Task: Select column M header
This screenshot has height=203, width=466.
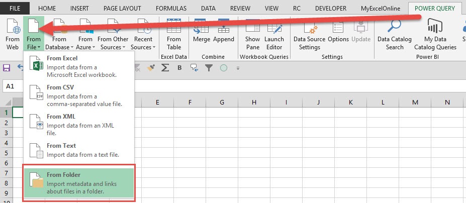Action: coord(415,102)
